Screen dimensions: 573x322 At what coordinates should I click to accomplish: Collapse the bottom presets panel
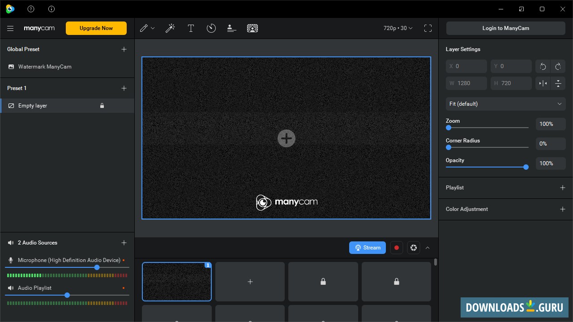pyautogui.click(x=428, y=248)
